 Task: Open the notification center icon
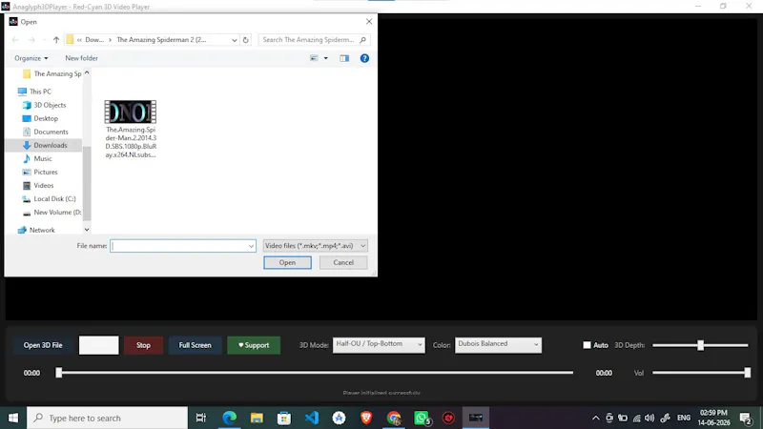[x=746, y=418]
